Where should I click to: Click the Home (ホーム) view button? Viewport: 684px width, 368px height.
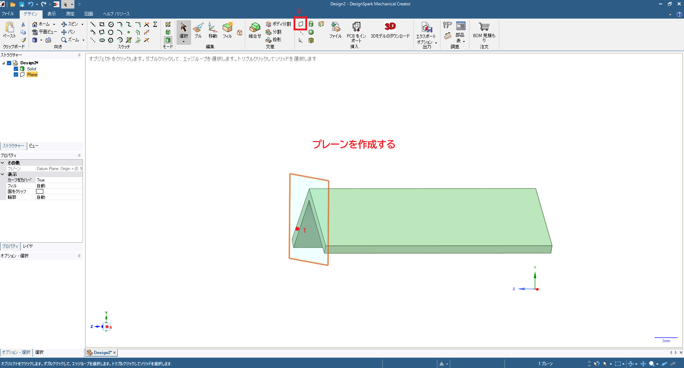click(41, 24)
